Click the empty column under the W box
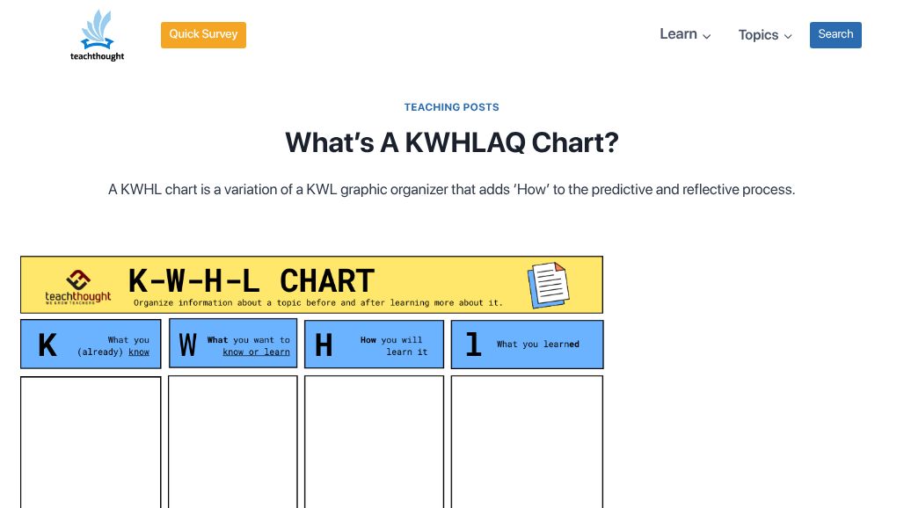This screenshot has height=508, width=904. coord(233,441)
